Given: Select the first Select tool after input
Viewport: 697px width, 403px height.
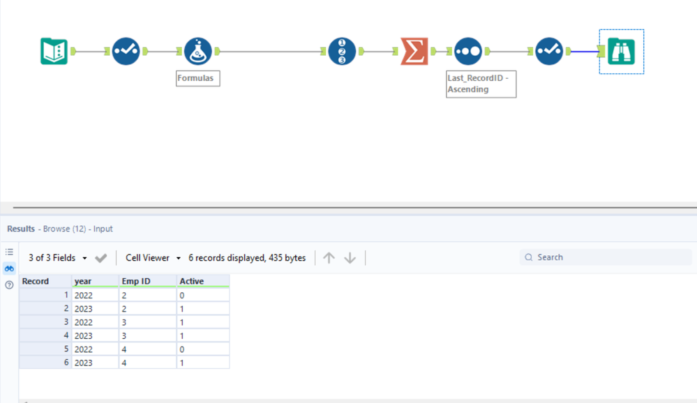Looking at the screenshot, I should (126, 51).
